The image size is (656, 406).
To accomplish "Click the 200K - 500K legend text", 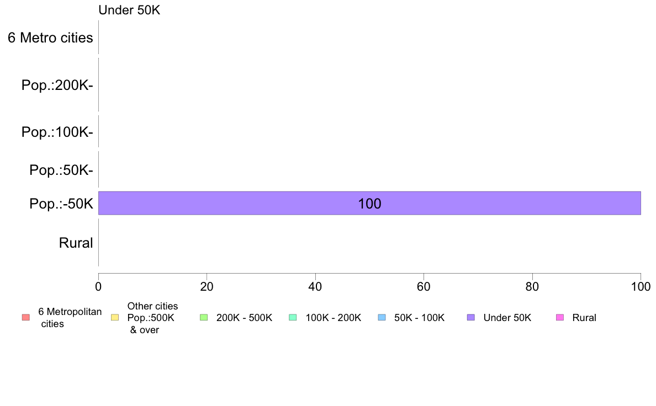I will coord(244,318).
